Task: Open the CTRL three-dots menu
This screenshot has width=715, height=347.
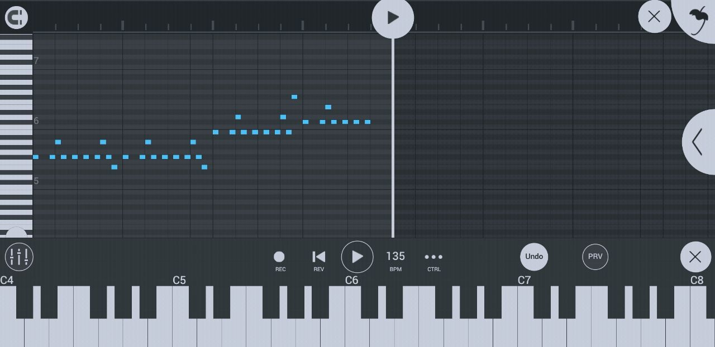Action: [x=433, y=261]
